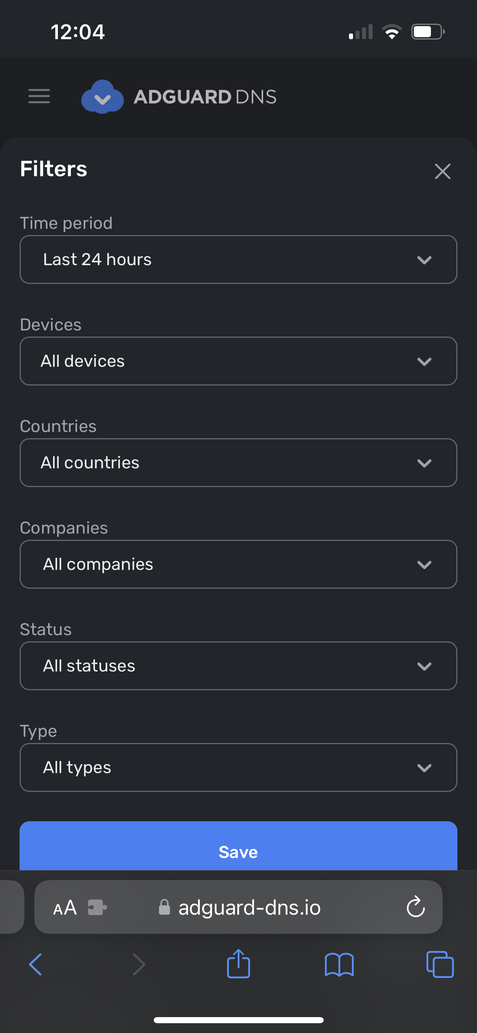Tap the puzzle extensions icon in address bar
Screen dimensions: 477x1033
pyautogui.click(x=97, y=907)
